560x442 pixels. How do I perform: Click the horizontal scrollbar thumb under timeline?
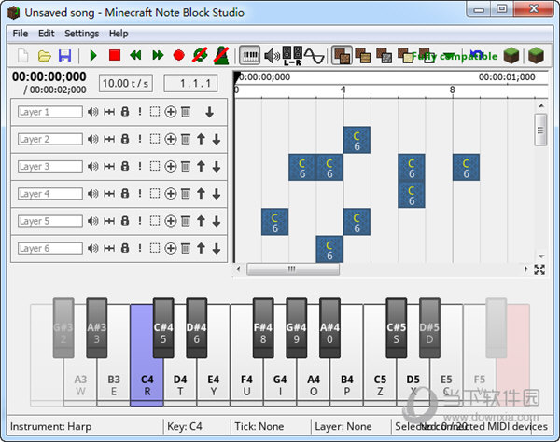(x=293, y=269)
